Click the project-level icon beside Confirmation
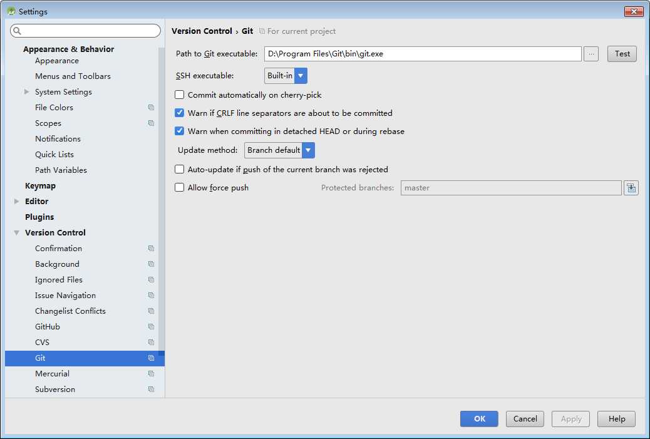This screenshot has width=650, height=439. pyautogui.click(x=151, y=249)
